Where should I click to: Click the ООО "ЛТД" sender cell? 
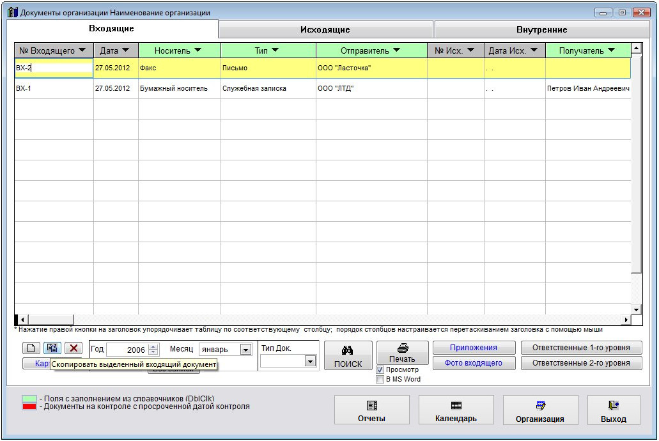371,88
